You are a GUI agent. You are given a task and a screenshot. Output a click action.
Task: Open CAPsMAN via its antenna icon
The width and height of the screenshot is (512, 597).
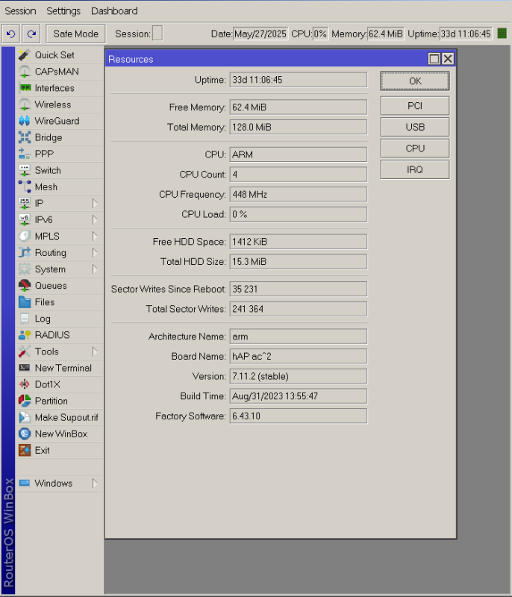(x=25, y=72)
